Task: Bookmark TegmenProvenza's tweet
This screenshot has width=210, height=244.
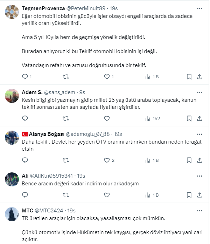Action: [x=189, y=77]
